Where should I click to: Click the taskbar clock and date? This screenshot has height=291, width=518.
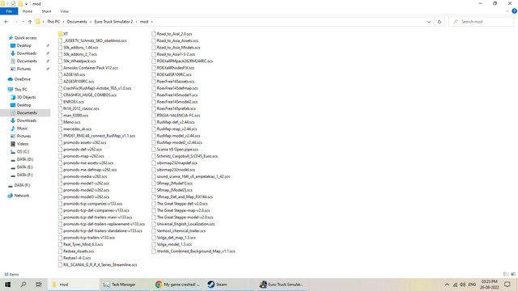click(489, 285)
